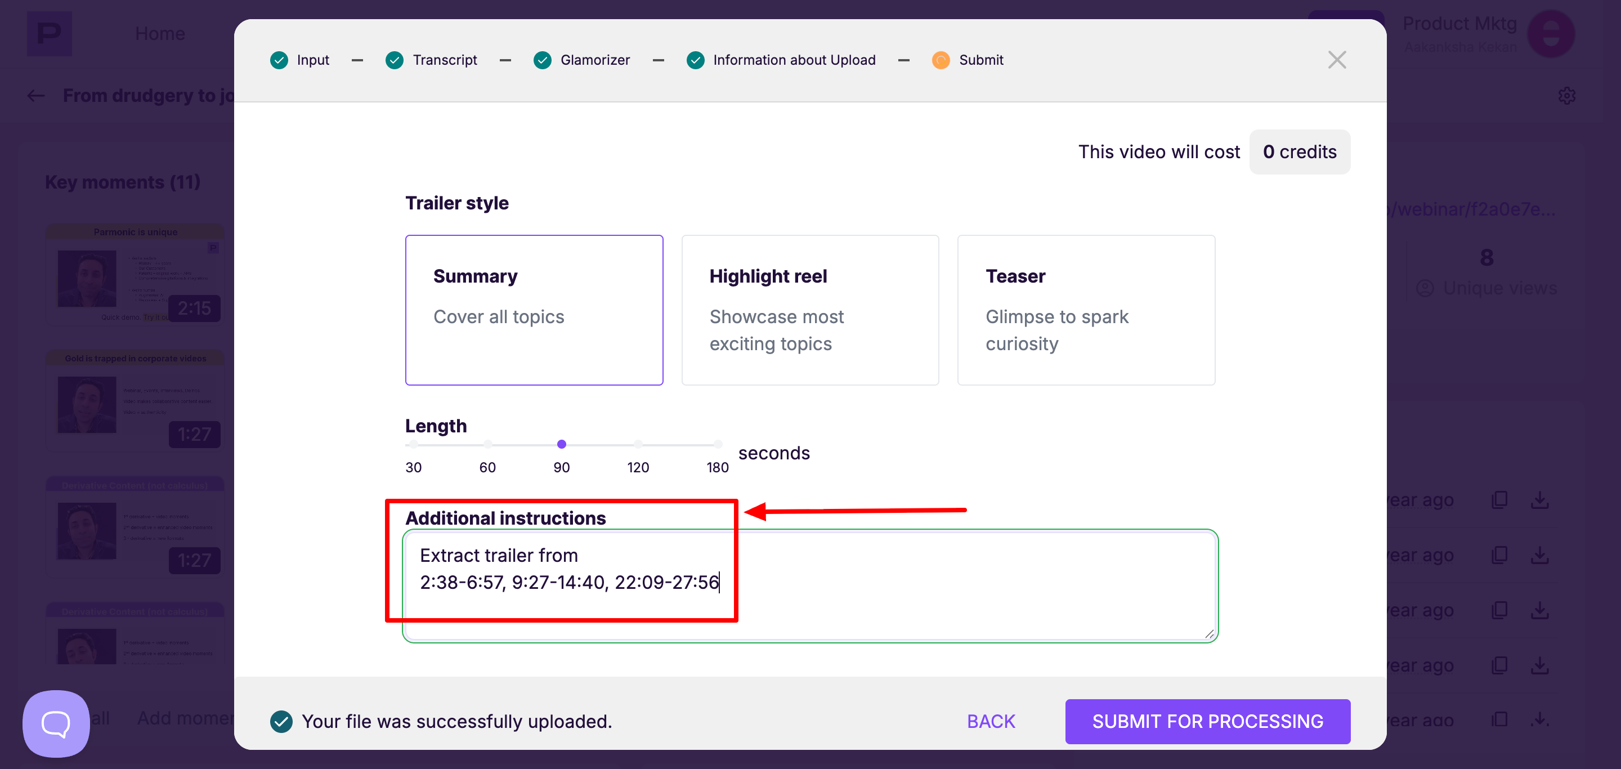Go to the Submit step label
The width and height of the screenshot is (1621, 769).
pos(981,60)
